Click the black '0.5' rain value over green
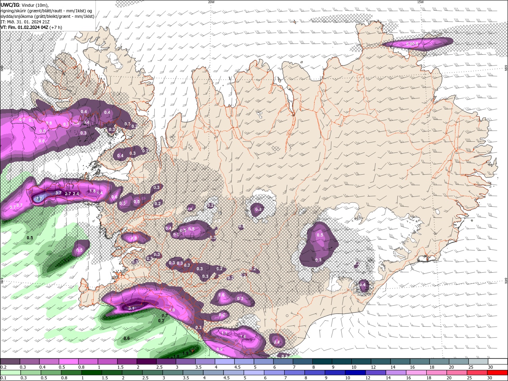 tap(30, 238)
